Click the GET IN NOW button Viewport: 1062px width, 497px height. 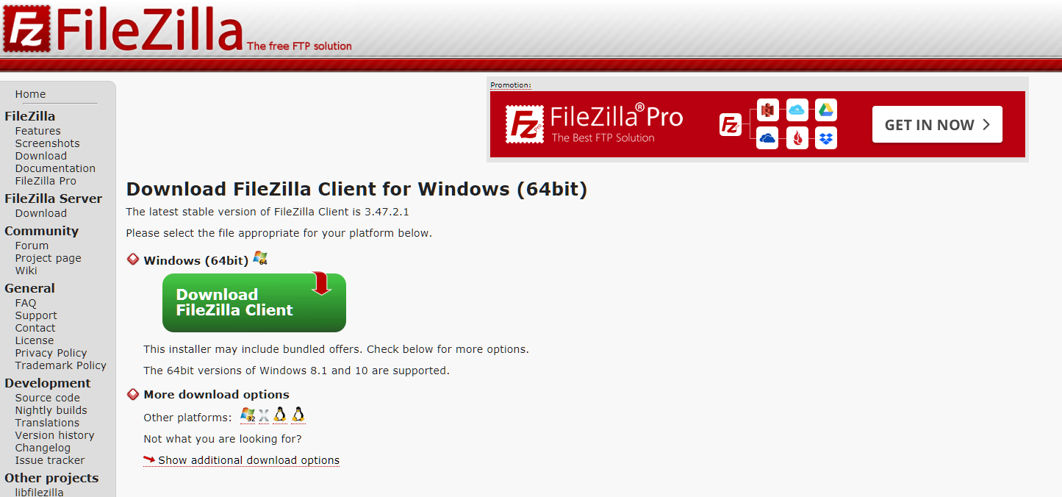pyautogui.click(x=937, y=125)
